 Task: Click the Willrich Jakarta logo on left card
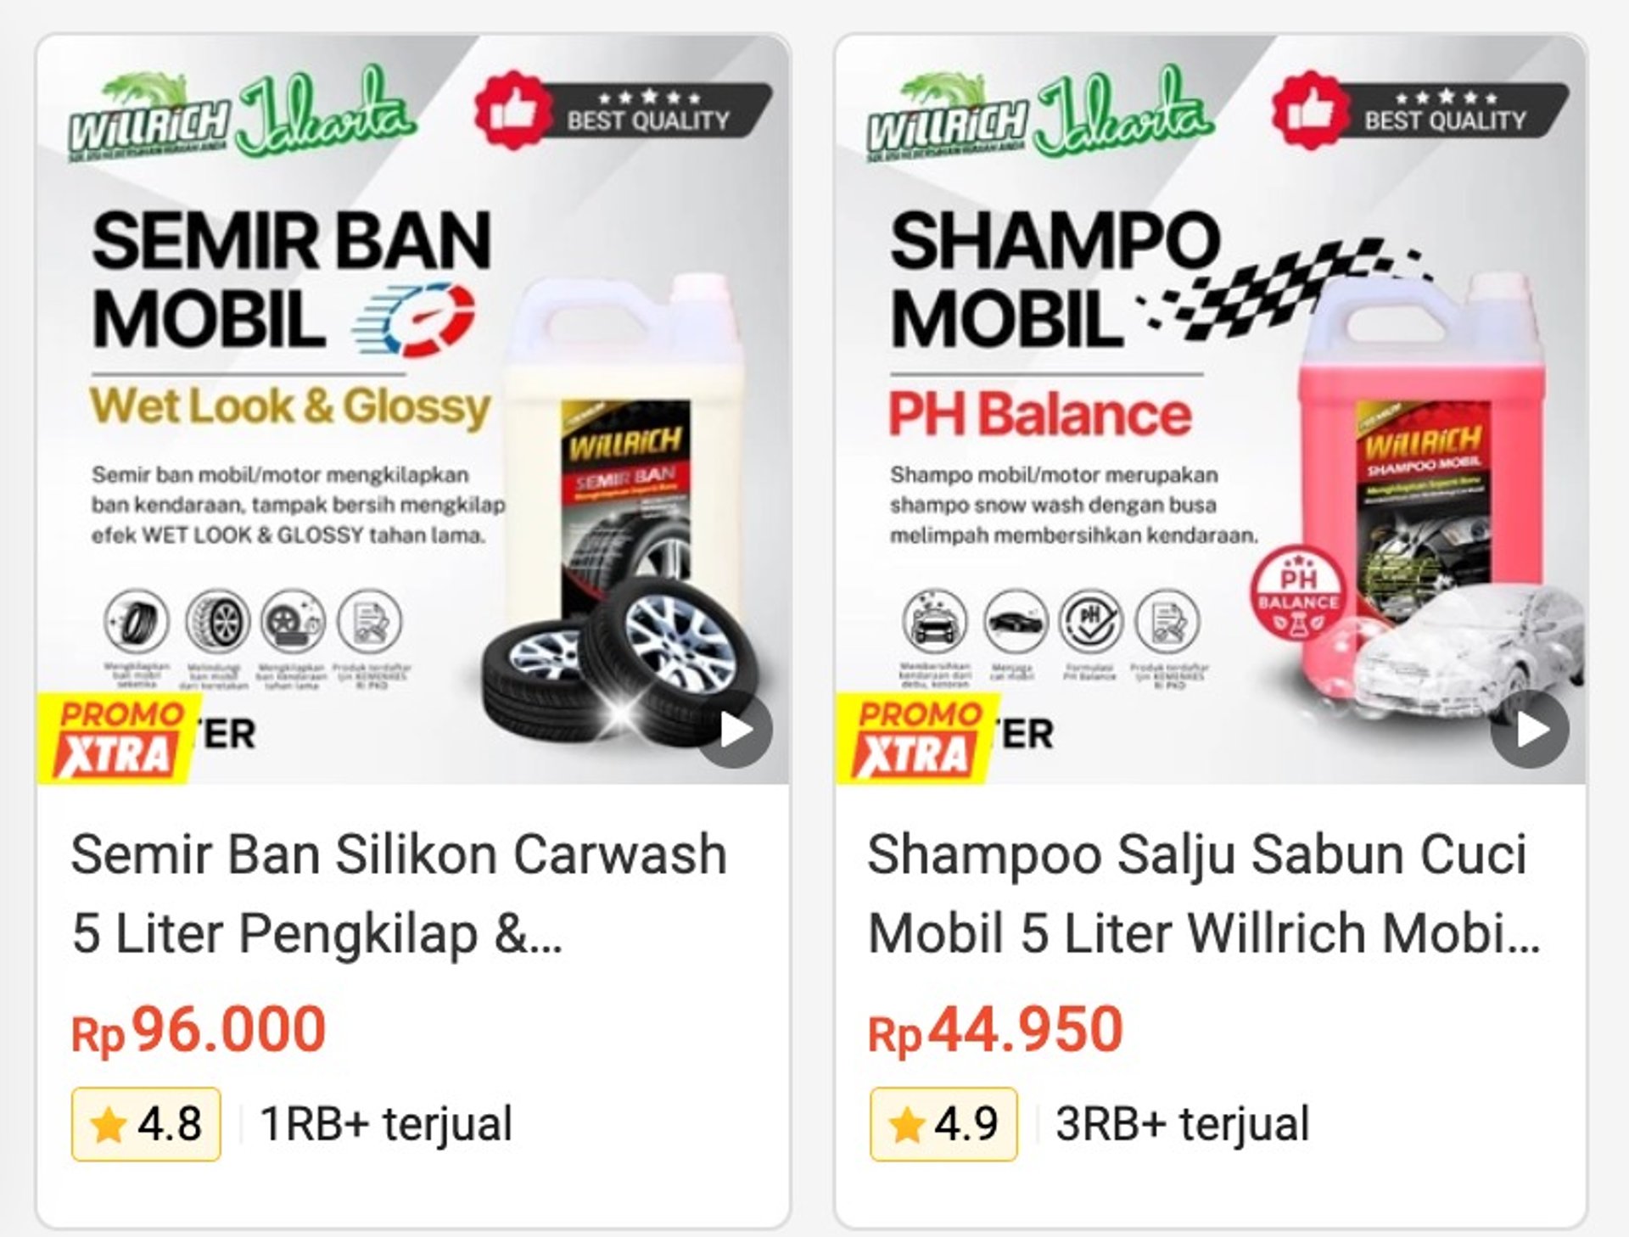point(243,115)
